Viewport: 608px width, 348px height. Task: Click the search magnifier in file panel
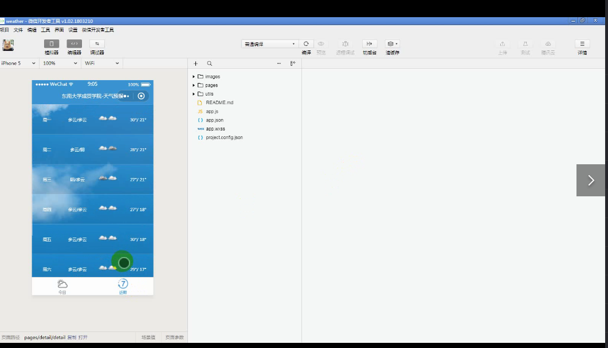(209, 64)
